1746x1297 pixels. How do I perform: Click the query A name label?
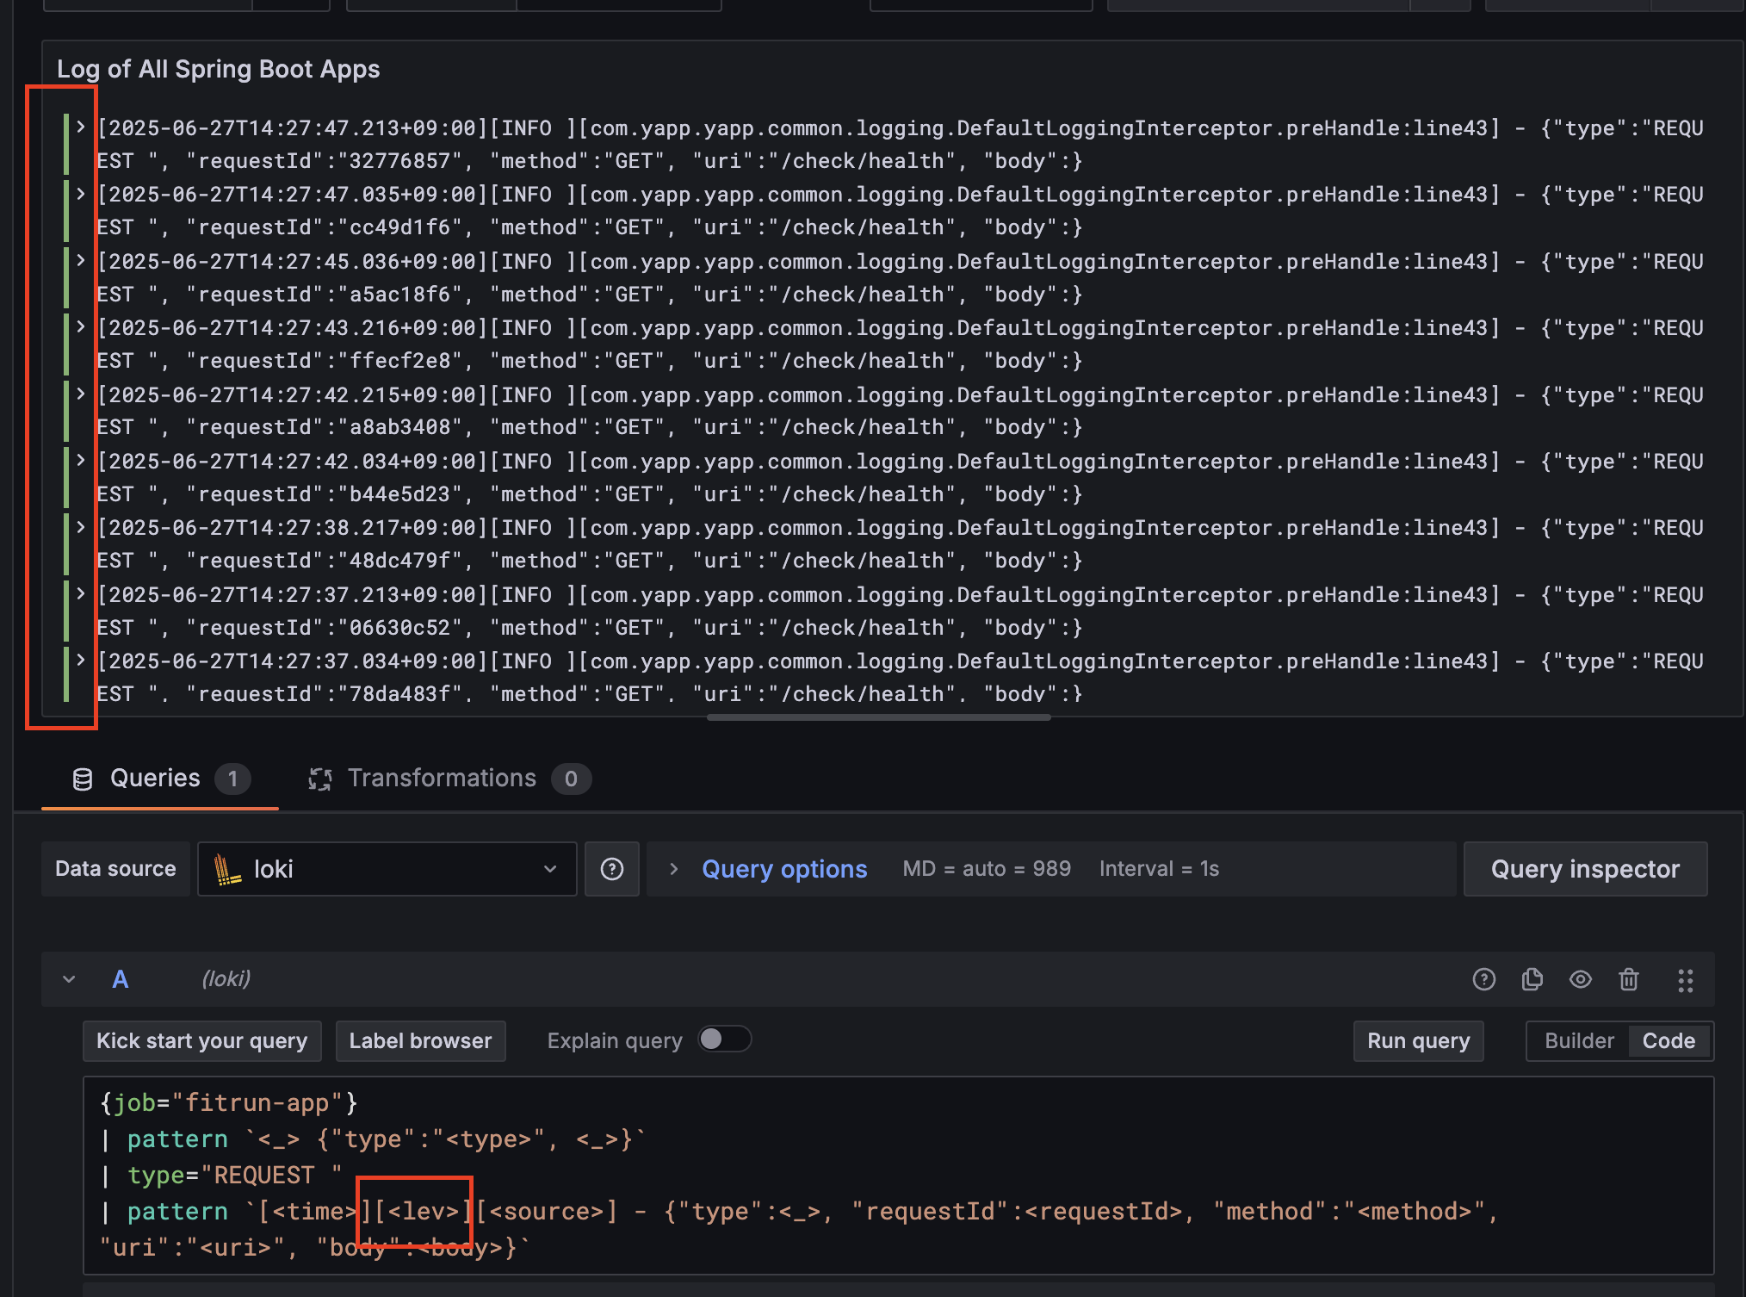[x=121, y=979]
